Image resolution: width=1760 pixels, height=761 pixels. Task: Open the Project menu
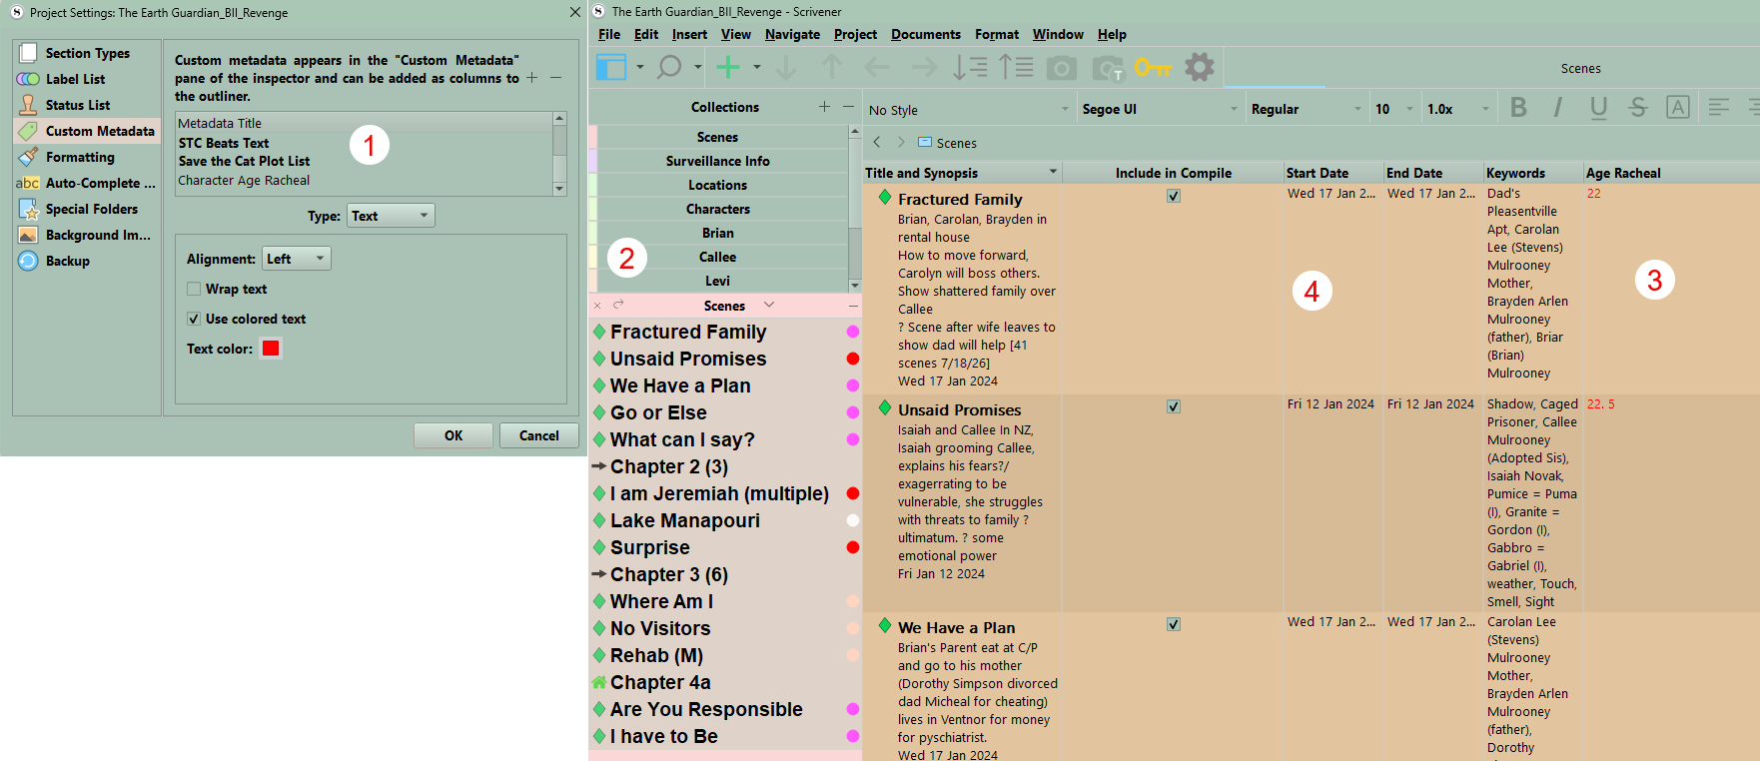[855, 34]
